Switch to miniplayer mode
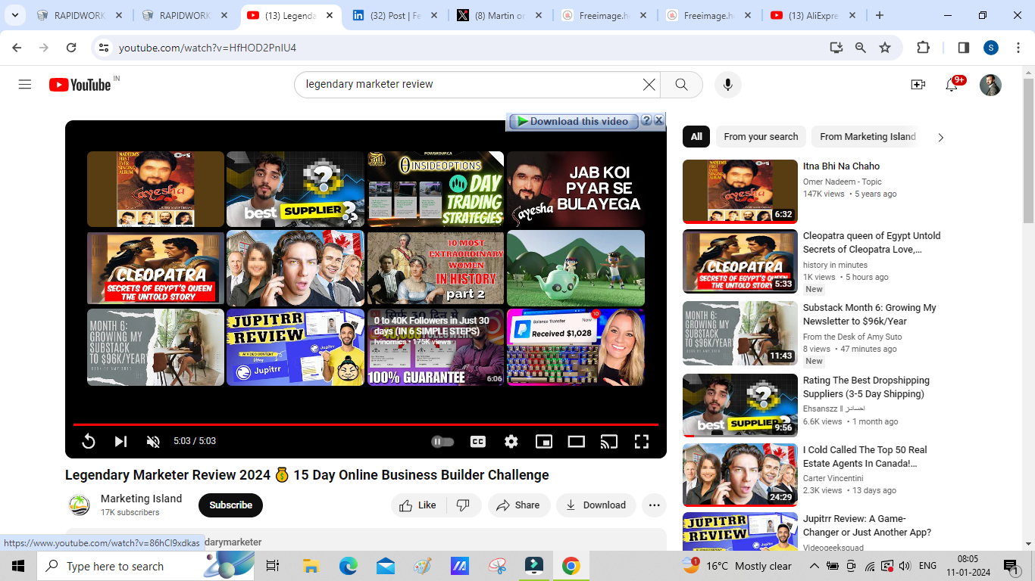Image resolution: width=1035 pixels, height=581 pixels. click(x=543, y=442)
